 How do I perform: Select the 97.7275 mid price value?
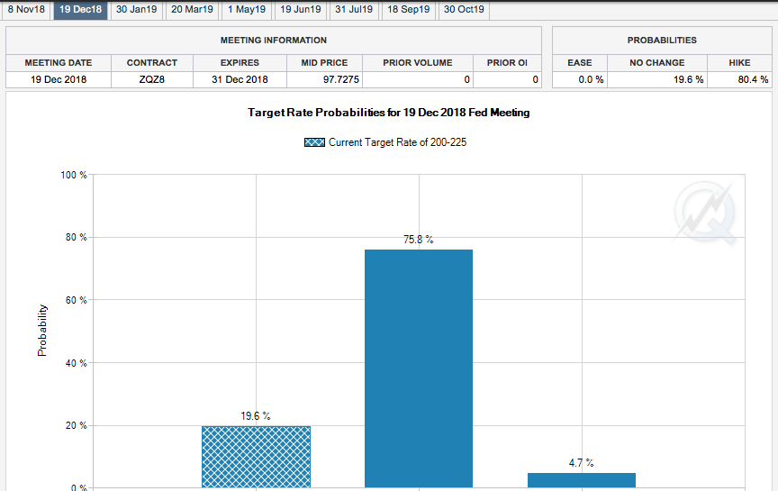coord(324,79)
